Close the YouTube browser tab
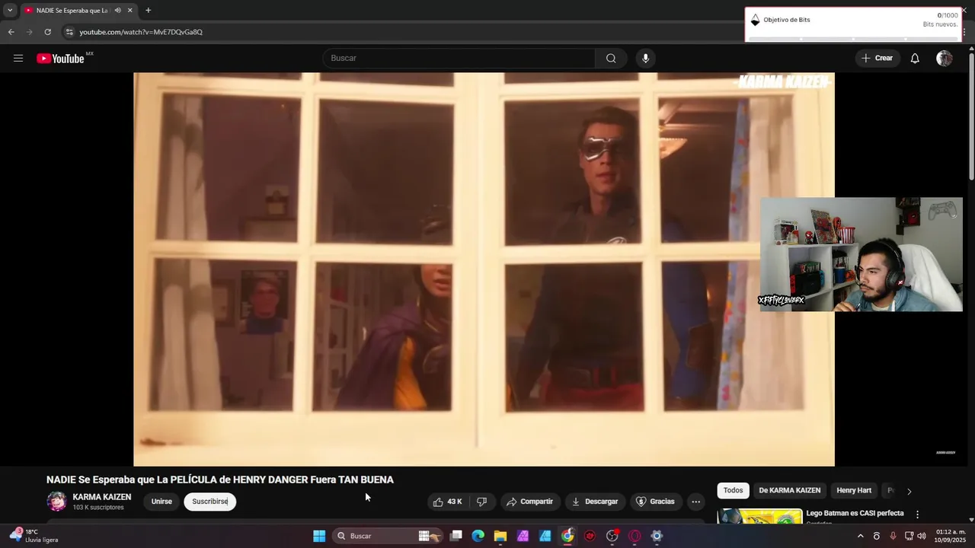 pyautogui.click(x=130, y=11)
